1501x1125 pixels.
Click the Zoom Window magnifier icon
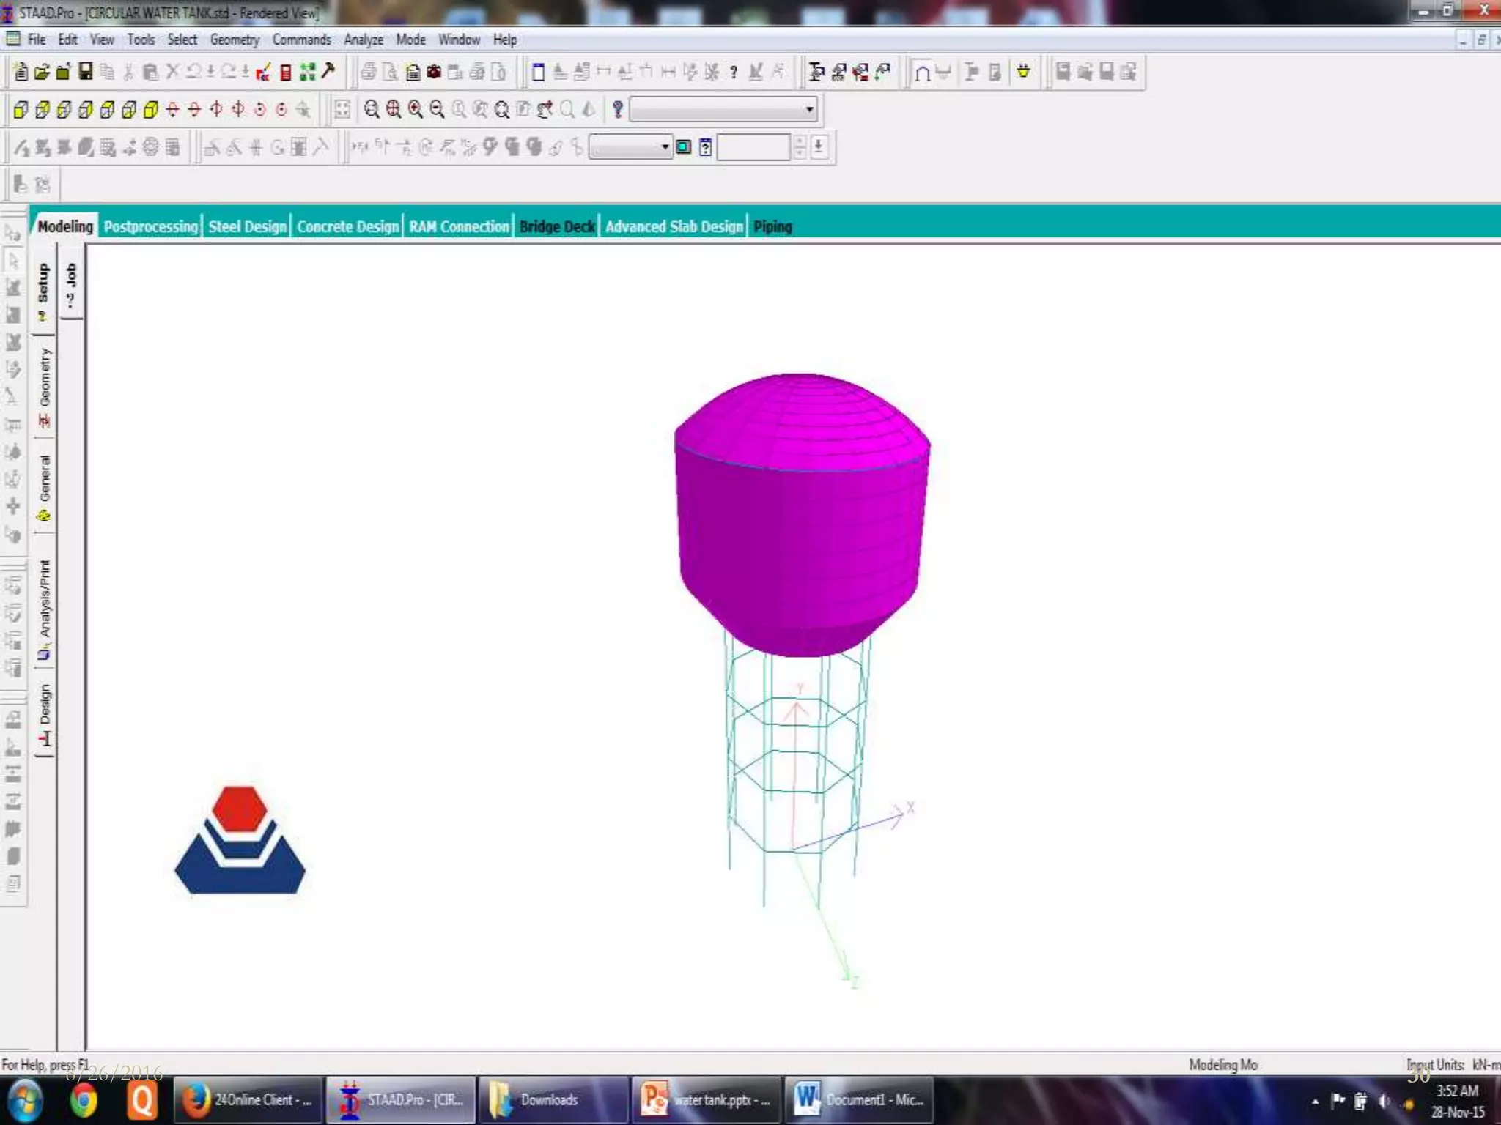(x=394, y=110)
